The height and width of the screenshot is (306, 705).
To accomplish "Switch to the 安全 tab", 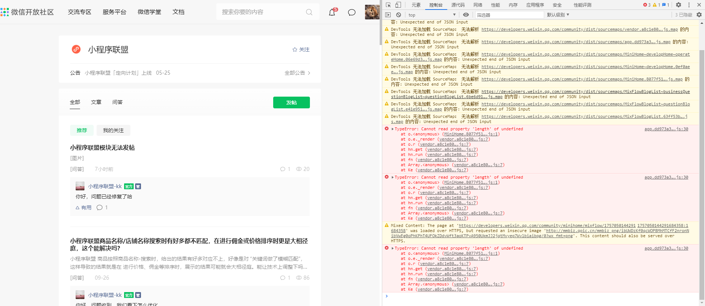I will (x=557, y=5).
